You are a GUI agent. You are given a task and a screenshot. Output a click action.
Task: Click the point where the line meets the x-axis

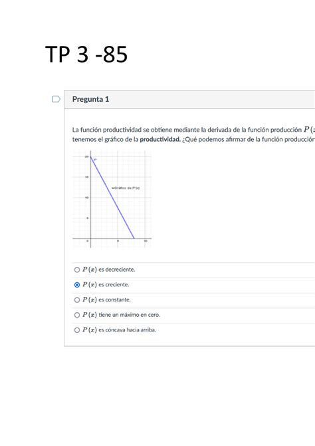pos(134,238)
